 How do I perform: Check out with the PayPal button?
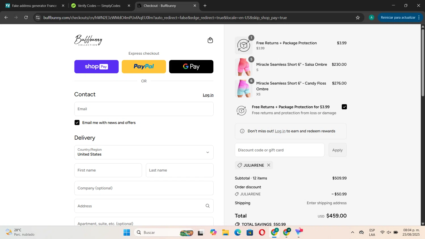click(144, 67)
